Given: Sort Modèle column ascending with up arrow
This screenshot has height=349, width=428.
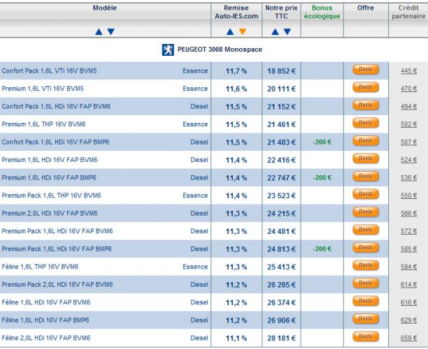Looking at the screenshot, I should point(99,32).
